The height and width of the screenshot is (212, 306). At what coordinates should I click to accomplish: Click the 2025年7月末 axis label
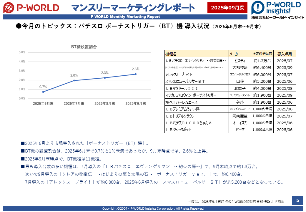(74, 104)
